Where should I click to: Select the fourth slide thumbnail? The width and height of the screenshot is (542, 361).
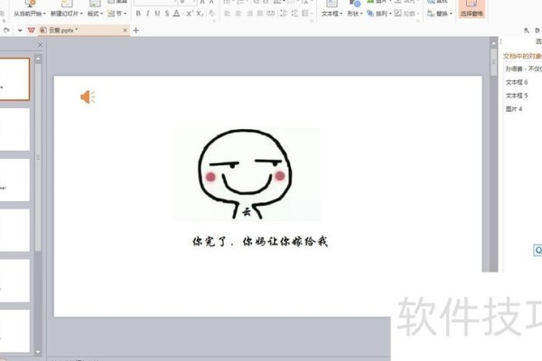pyautogui.click(x=14, y=230)
